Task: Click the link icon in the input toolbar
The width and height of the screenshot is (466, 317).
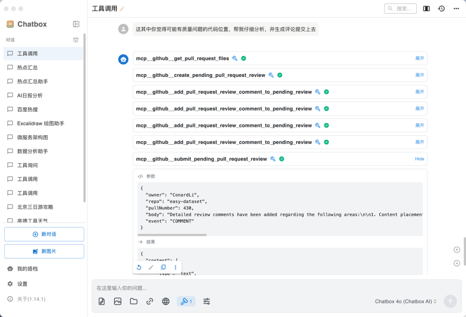Action: coord(150,301)
